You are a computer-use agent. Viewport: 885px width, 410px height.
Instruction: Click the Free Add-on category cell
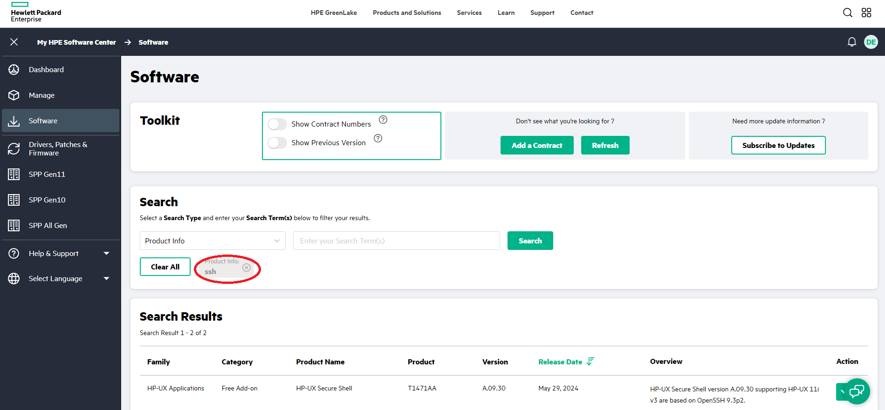[x=240, y=388]
